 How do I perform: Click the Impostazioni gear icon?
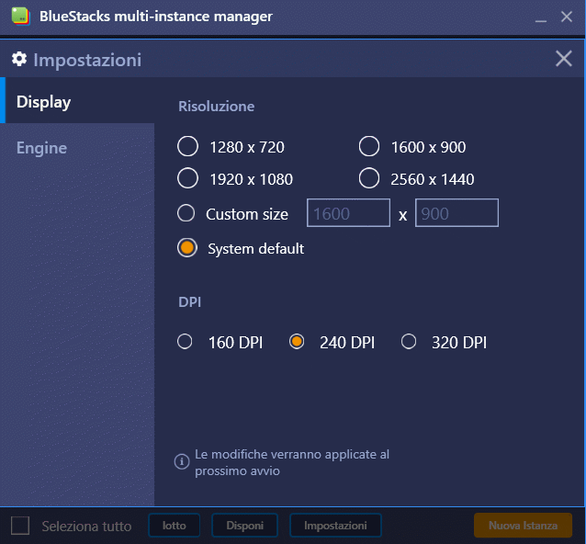click(19, 59)
